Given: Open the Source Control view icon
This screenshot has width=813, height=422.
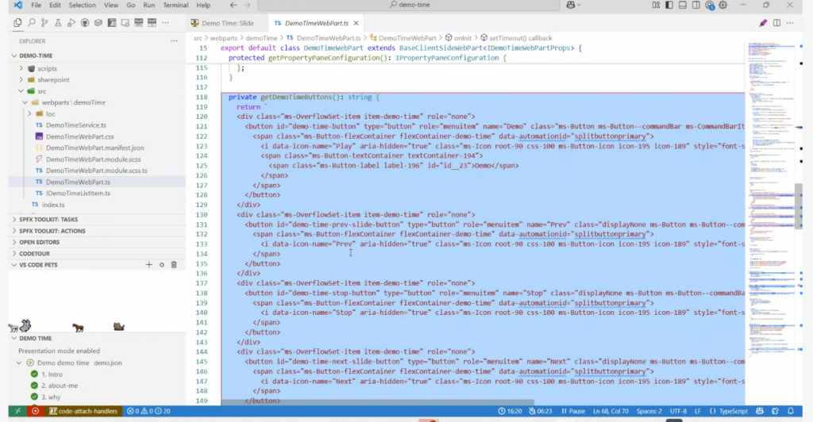Looking at the screenshot, I should point(44,23).
